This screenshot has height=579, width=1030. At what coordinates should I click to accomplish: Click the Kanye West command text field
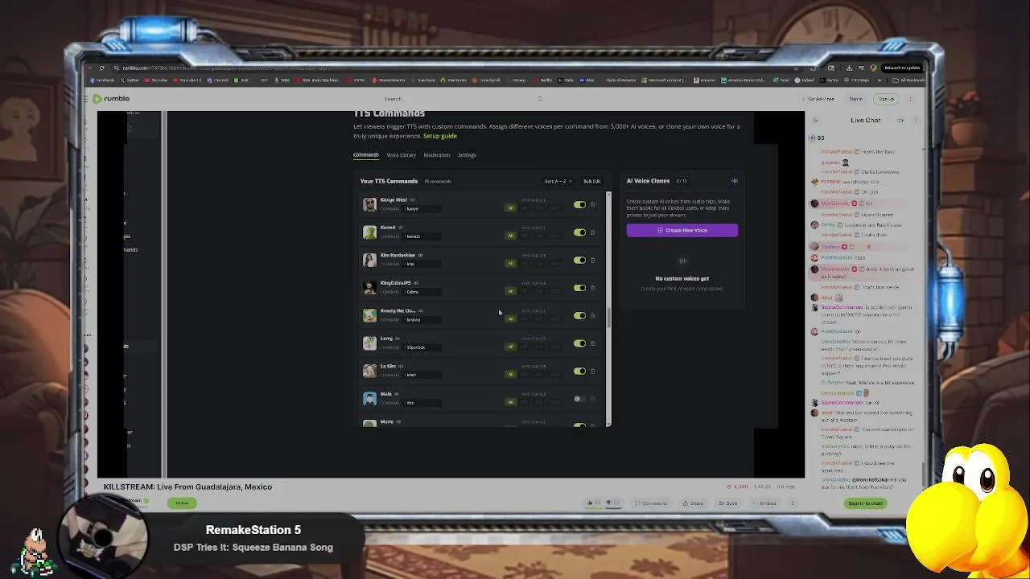[422, 209]
